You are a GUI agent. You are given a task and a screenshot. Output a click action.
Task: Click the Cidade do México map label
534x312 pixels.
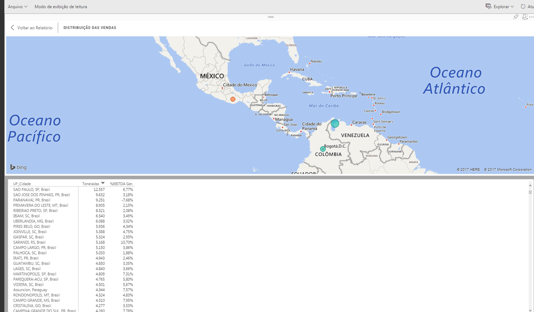(240, 85)
